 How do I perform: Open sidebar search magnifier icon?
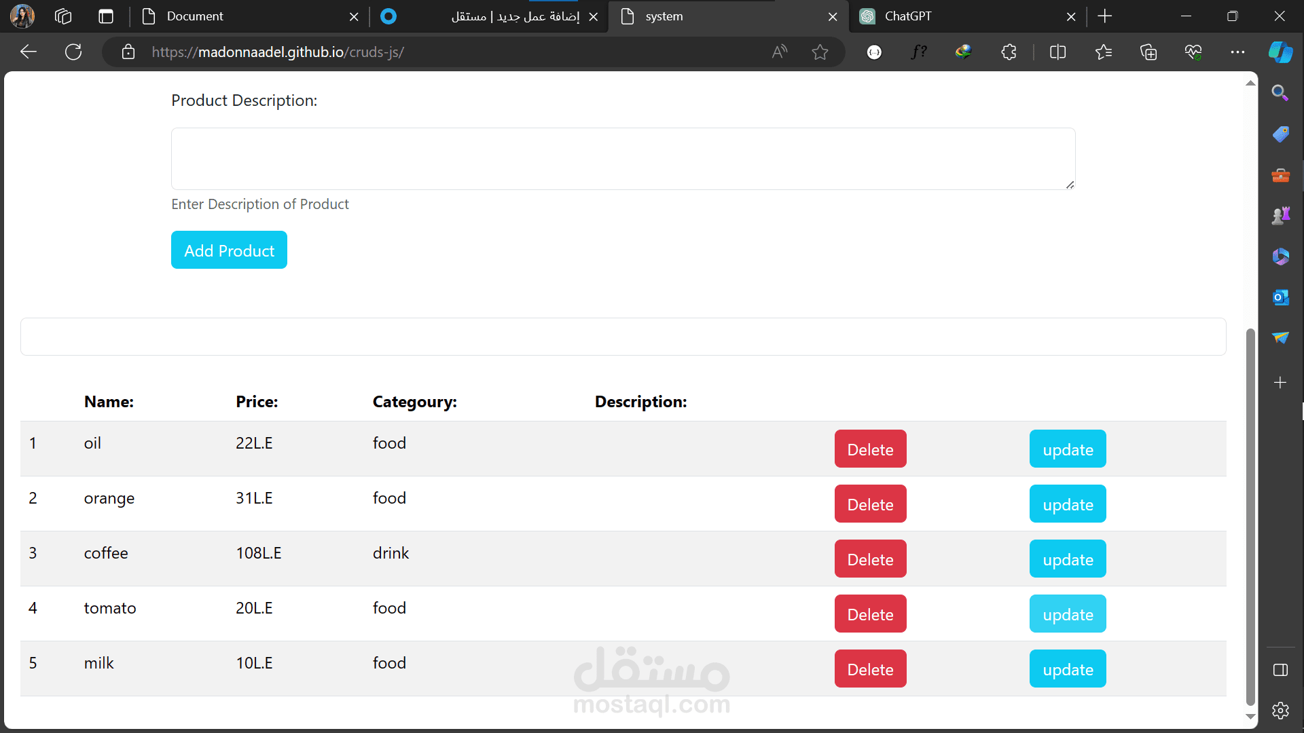click(x=1280, y=93)
